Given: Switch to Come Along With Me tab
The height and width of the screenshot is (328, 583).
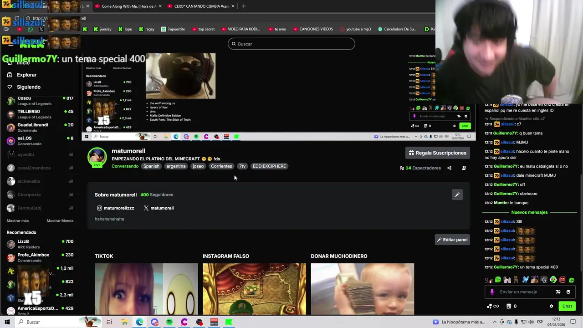Looking at the screenshot, I should click(128, 6).
